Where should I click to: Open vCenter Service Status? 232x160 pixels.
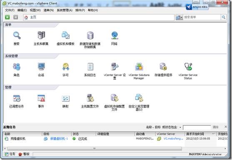[x=188, y=67]
